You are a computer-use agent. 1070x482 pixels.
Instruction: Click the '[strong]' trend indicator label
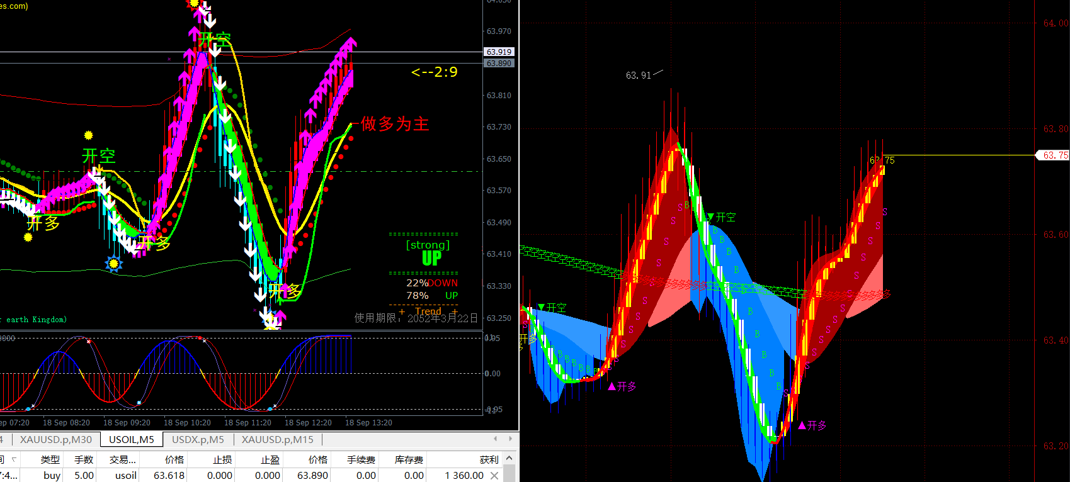428,245
